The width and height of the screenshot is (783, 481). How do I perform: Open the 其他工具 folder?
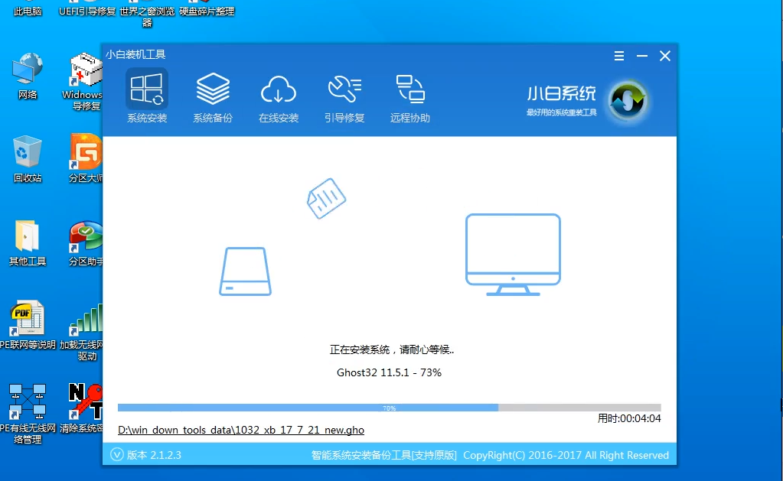[x=28, y=242]
